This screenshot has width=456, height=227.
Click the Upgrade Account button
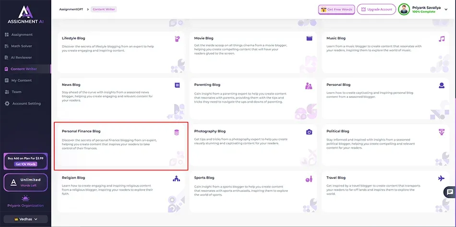point(376,10)
